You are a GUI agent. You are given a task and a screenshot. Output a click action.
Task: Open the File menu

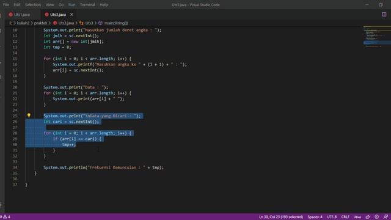(x=6, y=5)
